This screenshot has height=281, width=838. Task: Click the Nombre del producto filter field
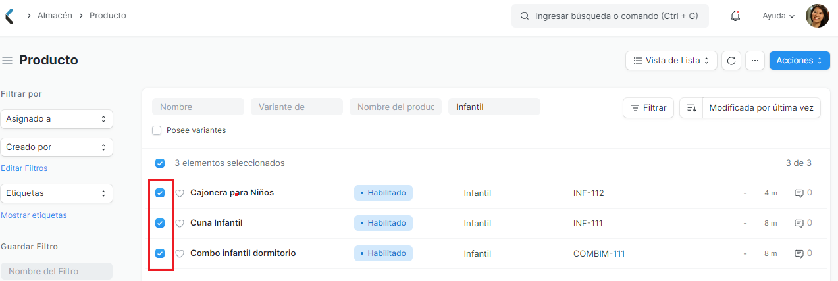pos(396,107)
